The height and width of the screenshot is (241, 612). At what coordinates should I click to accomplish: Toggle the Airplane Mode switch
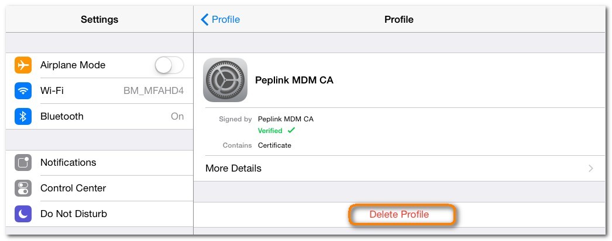coord(169,65)
